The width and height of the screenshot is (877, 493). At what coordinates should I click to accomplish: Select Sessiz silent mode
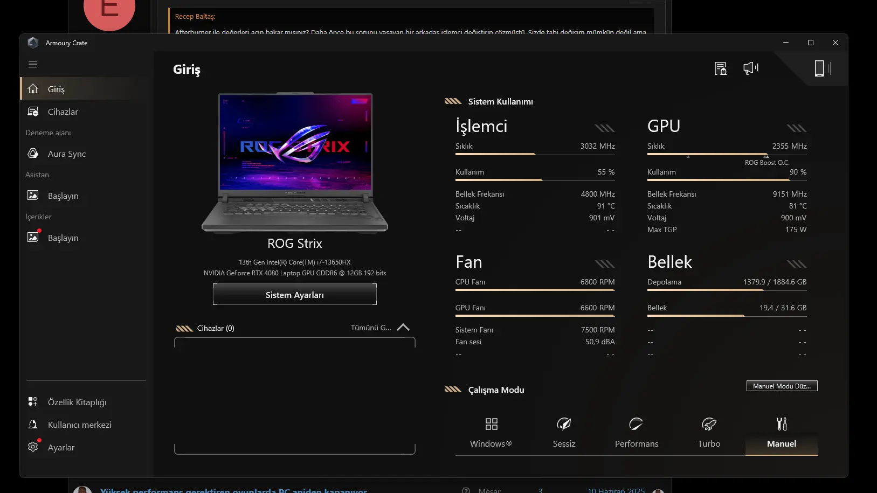coord(564,433)
